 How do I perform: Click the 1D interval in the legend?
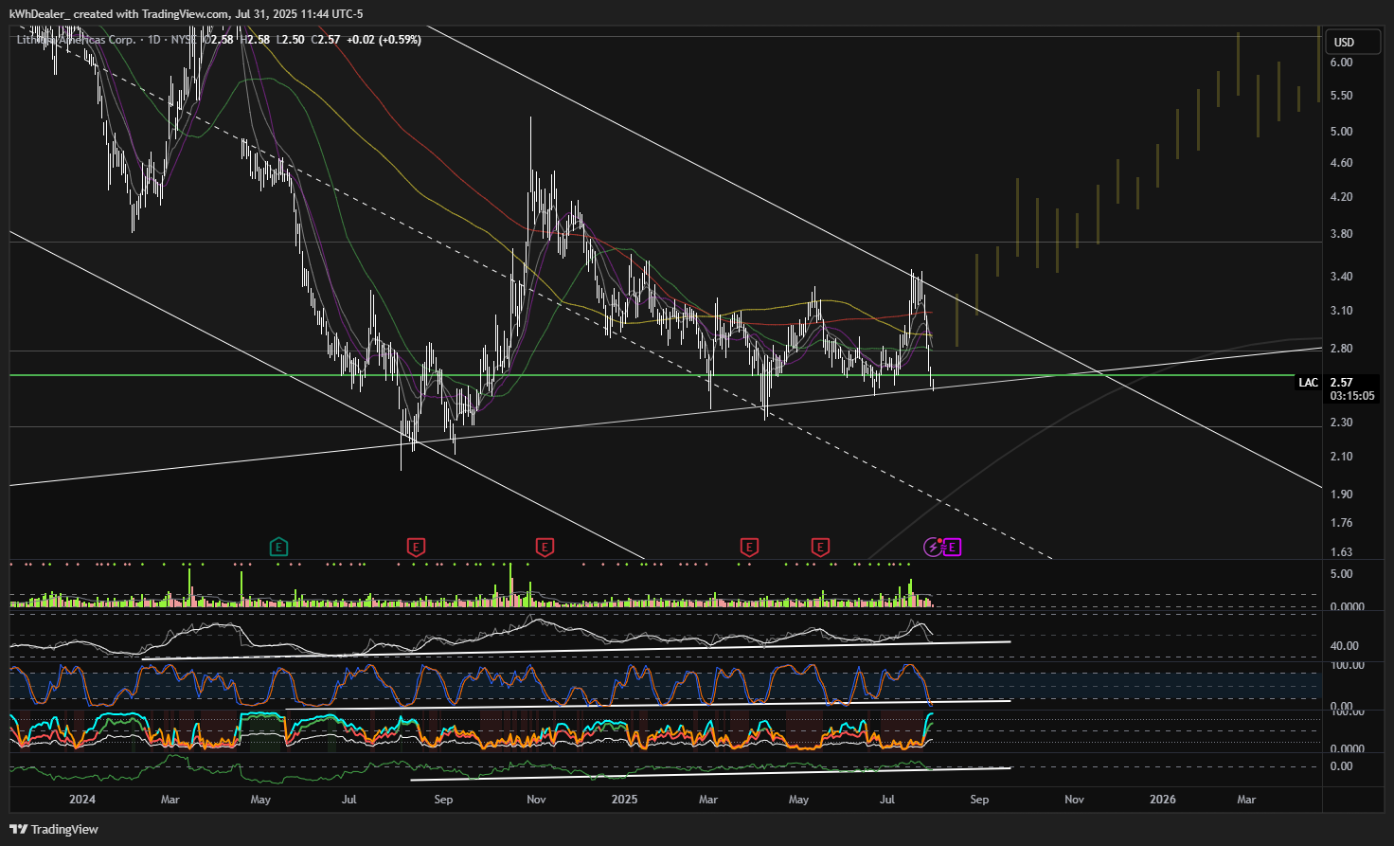153,40
